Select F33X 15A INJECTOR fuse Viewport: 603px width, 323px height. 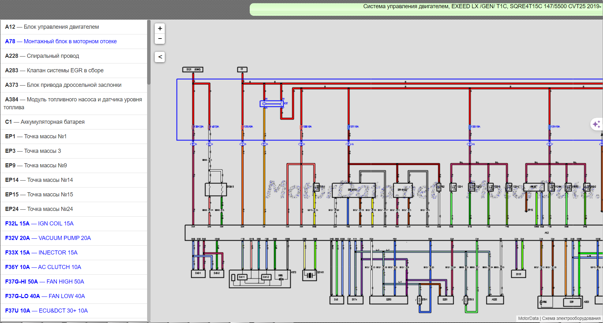41,253
